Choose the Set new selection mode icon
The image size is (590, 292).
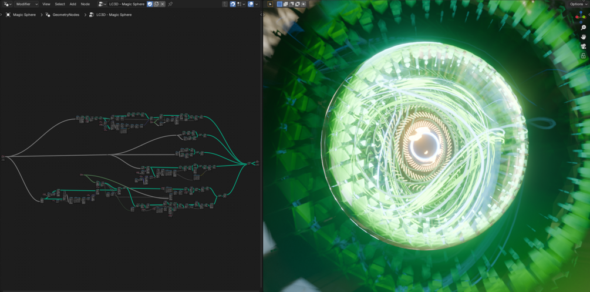(279, 4)
